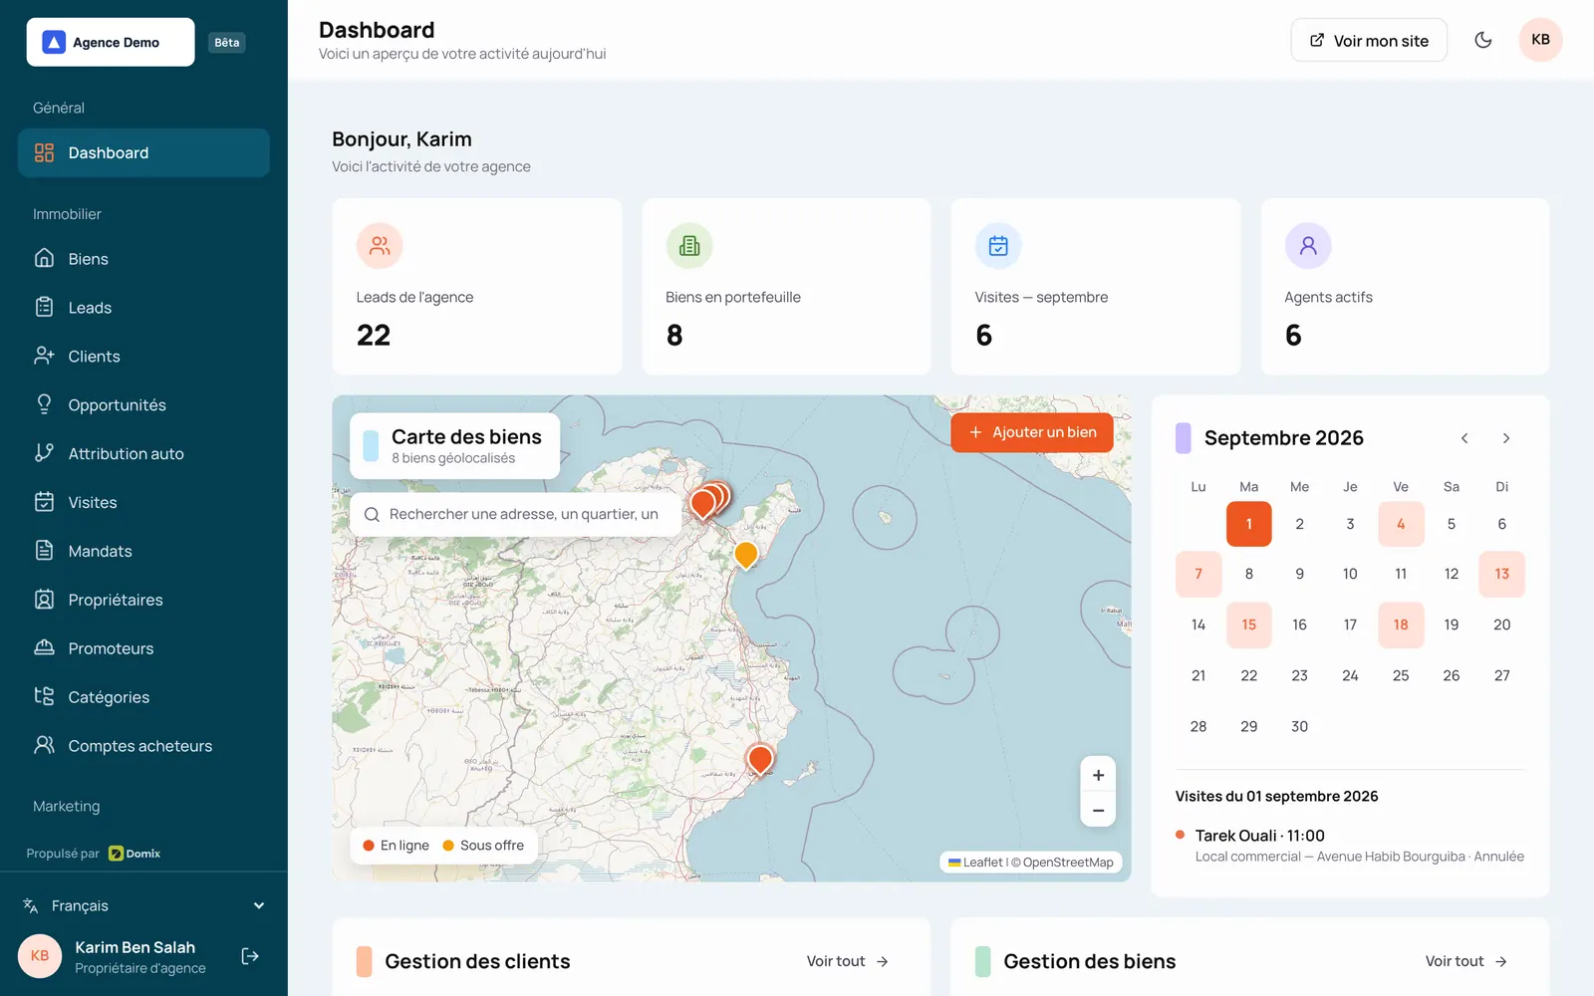Click the Opportunités lightbulb icon
This screenshot has height=996, width=1594.
pos(44,404)
